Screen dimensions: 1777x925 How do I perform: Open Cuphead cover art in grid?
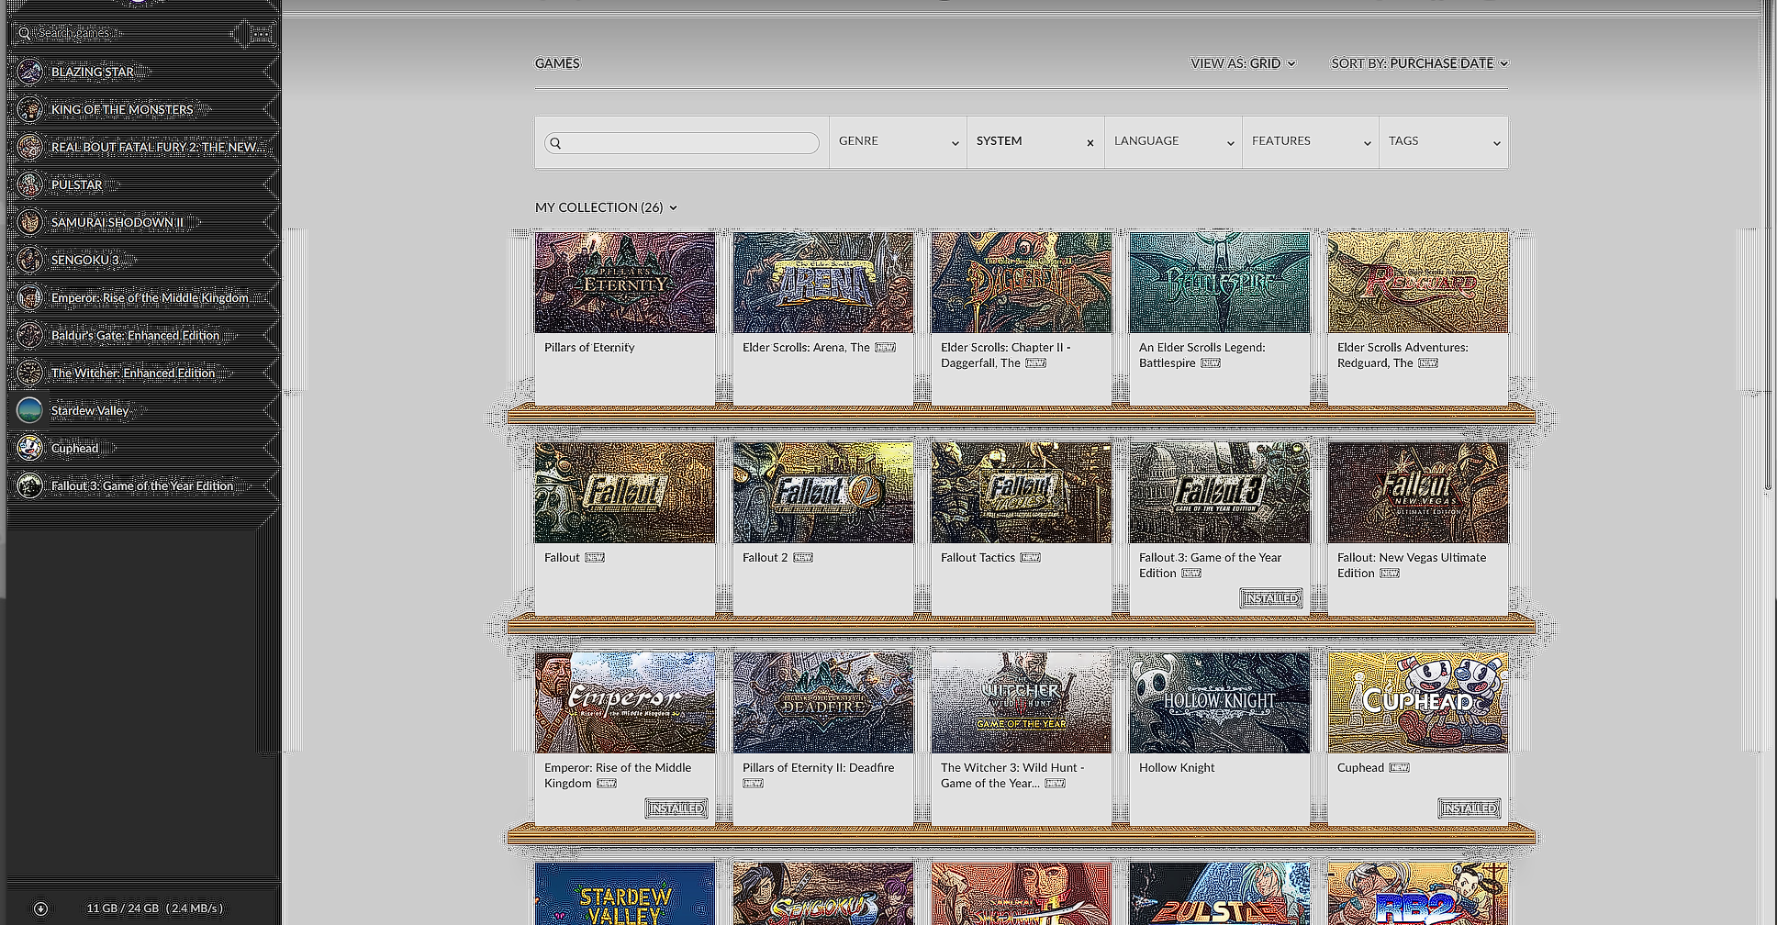pyautogui.click(x=1418, y=703)
